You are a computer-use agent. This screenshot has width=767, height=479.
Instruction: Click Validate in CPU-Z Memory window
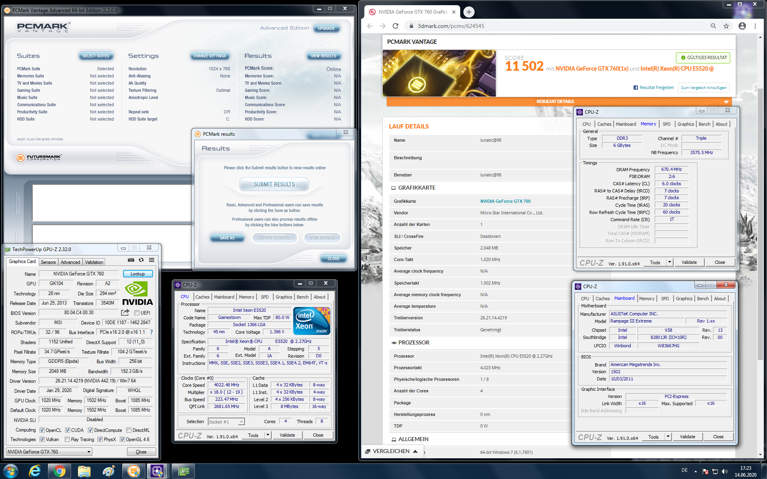689,262
